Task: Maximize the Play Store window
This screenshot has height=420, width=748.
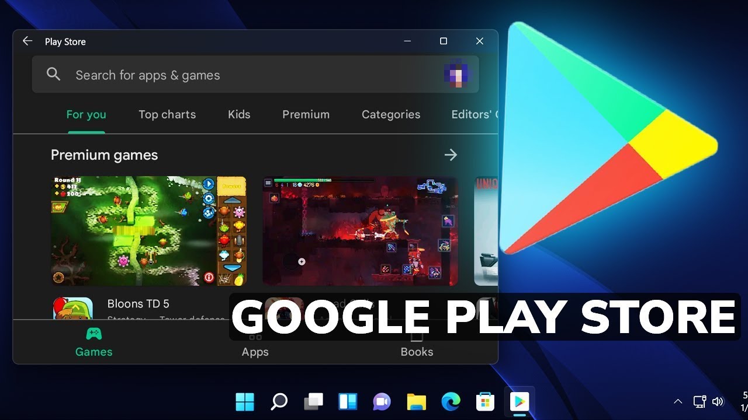Action: 444,41
